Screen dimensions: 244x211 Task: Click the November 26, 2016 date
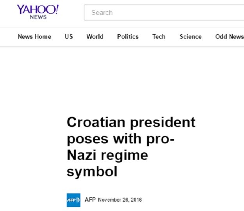[120, 200]
